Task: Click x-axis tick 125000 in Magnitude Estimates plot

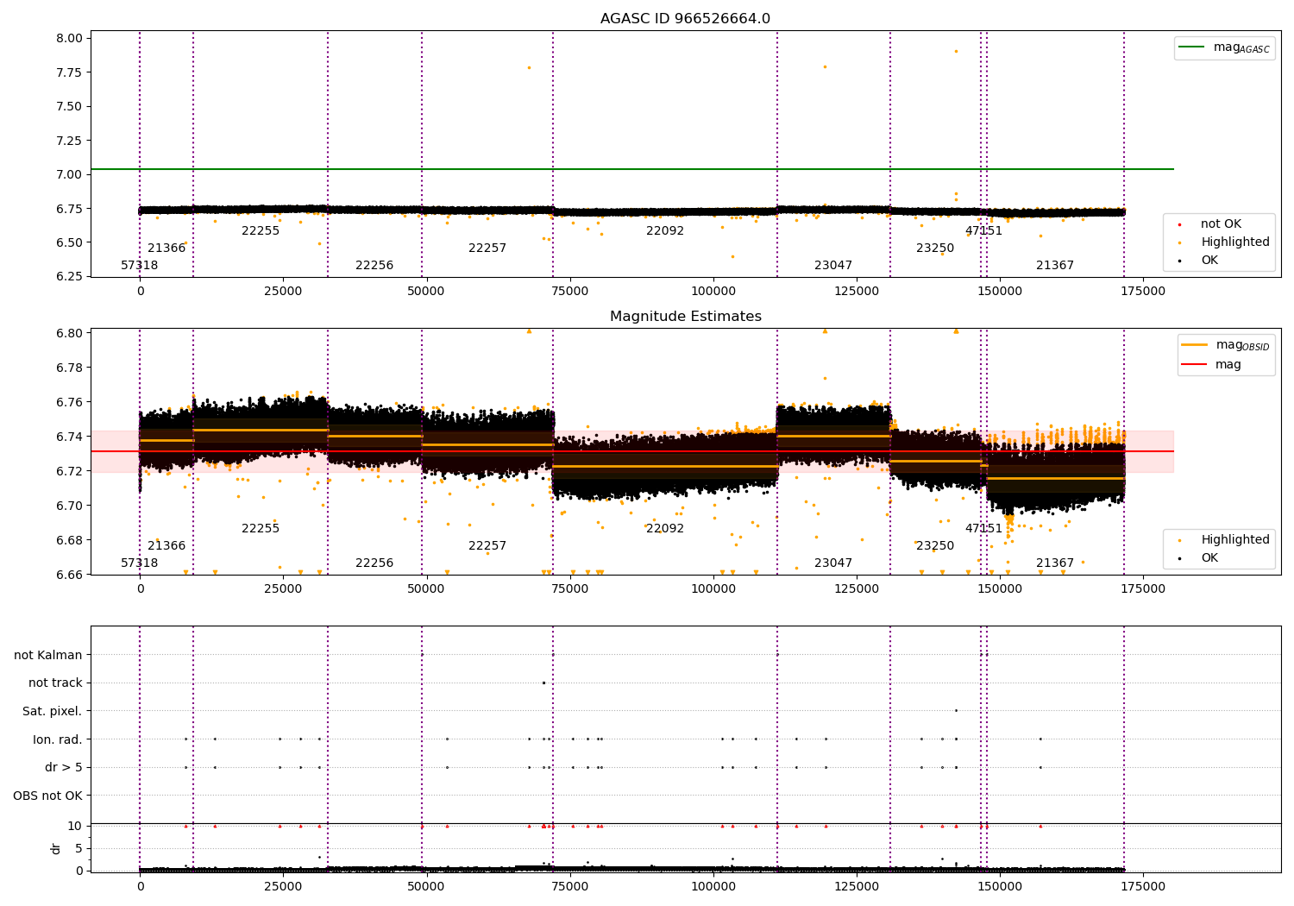Action: pos(857,589)
